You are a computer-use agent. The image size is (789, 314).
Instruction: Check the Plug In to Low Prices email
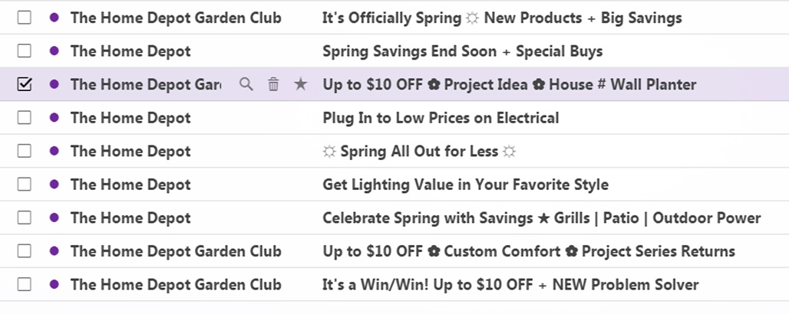[x=25, y=118]
